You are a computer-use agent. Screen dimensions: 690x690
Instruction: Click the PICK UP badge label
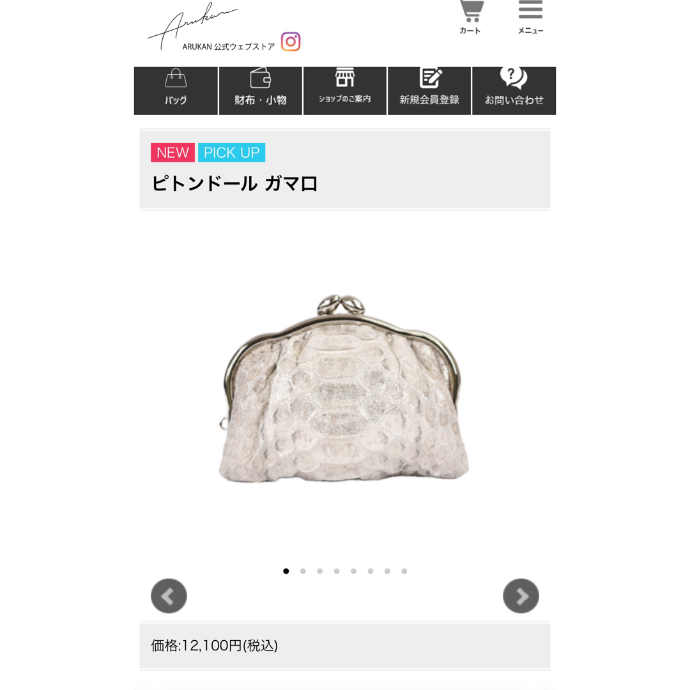pos(231,153)
